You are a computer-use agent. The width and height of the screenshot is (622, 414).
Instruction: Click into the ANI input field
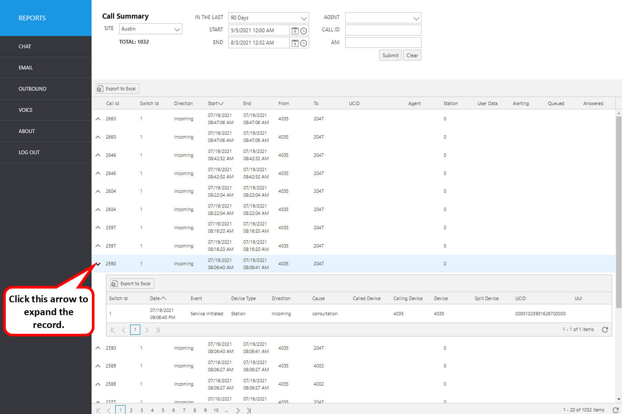pyautogui.click(x=383, y=43)
